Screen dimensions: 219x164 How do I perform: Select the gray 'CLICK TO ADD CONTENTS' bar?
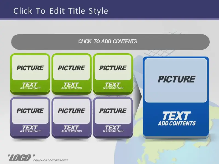coord(110,42)
